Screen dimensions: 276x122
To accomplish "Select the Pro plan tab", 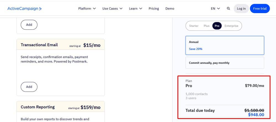I will pyautogui.click(x=217, y=26).
